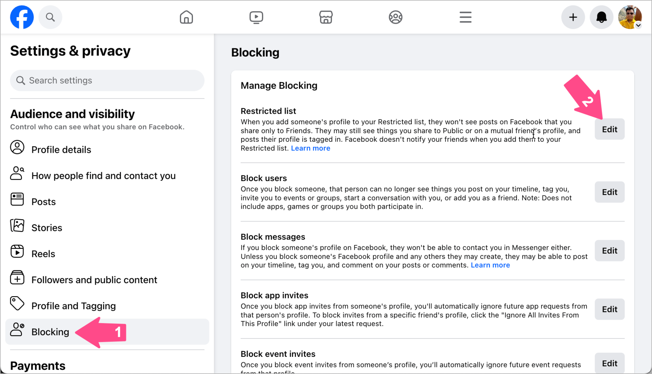Open the Marketplace storefront icon
Image resolution: width=652 pixels, height=374 pixels.
[x=326, y=17]
